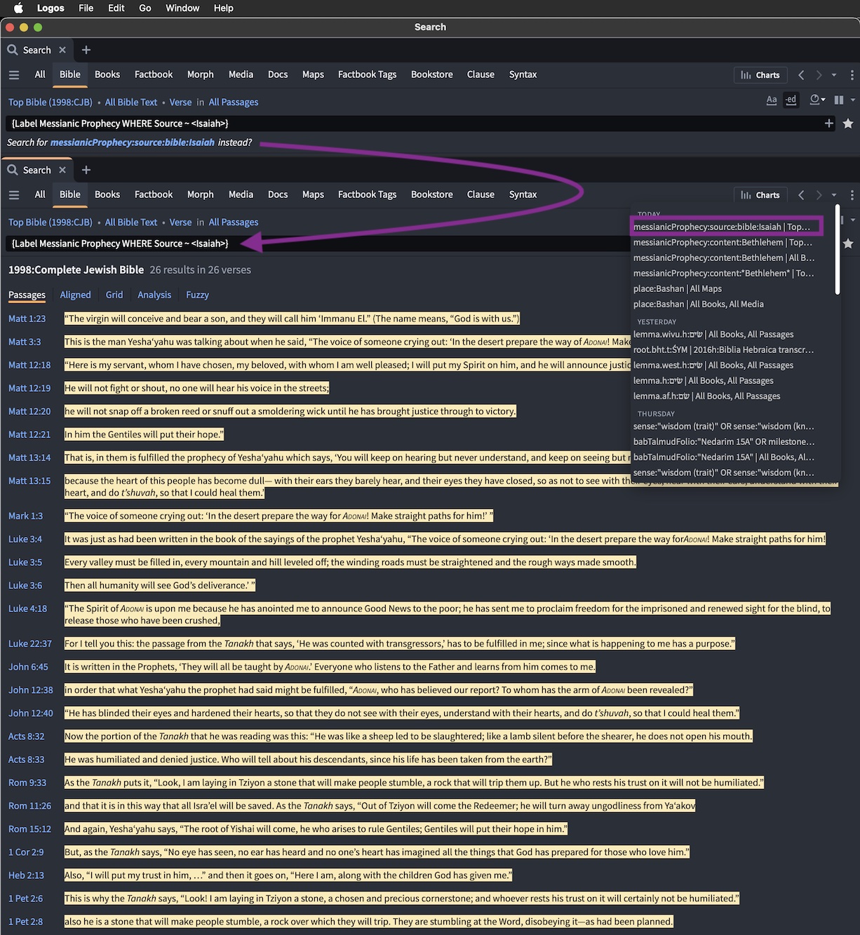The width and height of the screenshot is (860, 935).
Task: Click the lower search query field
Action: [319, 244]
